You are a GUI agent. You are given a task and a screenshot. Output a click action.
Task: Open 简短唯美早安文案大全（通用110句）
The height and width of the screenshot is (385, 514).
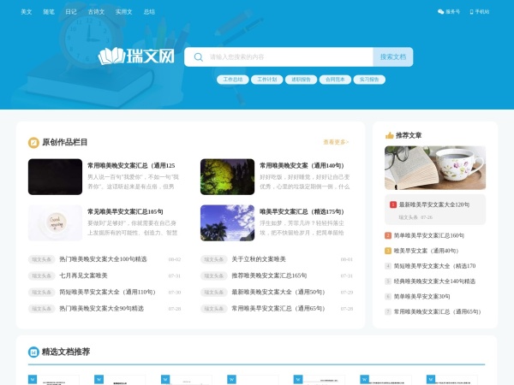point(107,292)
